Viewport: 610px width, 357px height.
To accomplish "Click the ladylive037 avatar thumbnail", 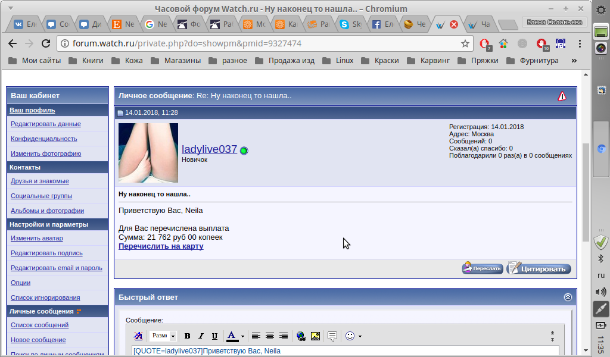I will coord(148,152).
